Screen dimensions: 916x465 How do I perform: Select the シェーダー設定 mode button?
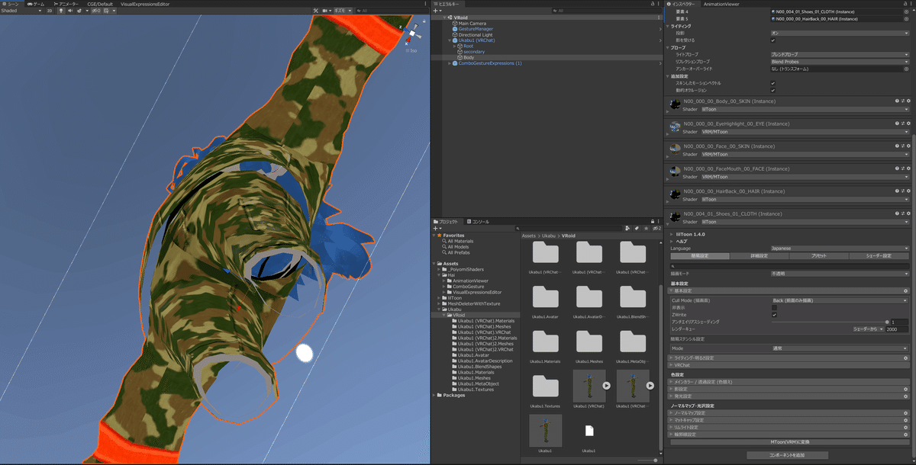coord(879,255)
